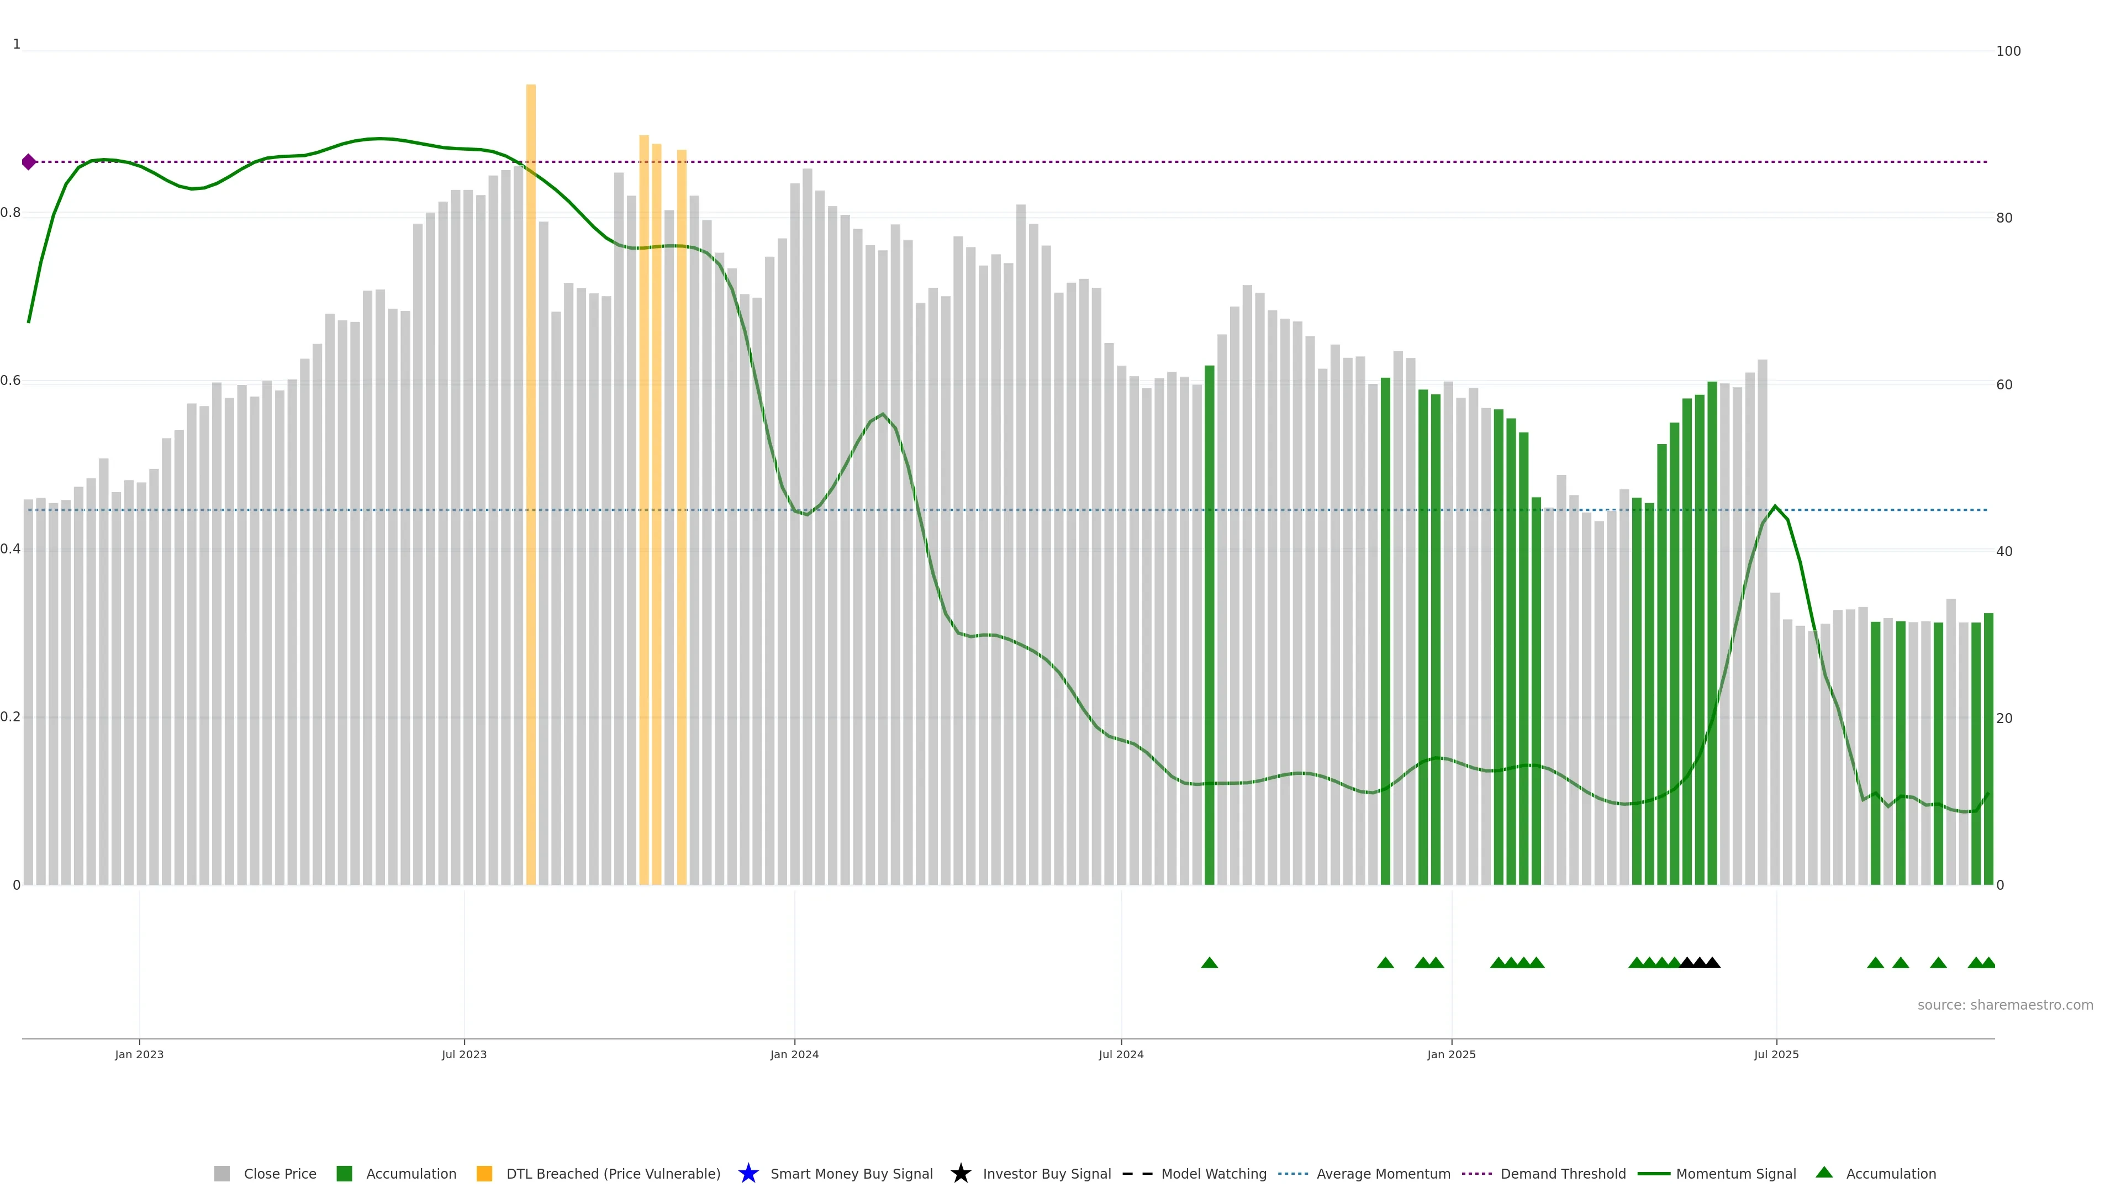This screenshot has width=2121, height=1193.
Task: Hide DTL Breached (Price Vulnerable) series
Action: pyautogui.click(x=613, y=1173)
